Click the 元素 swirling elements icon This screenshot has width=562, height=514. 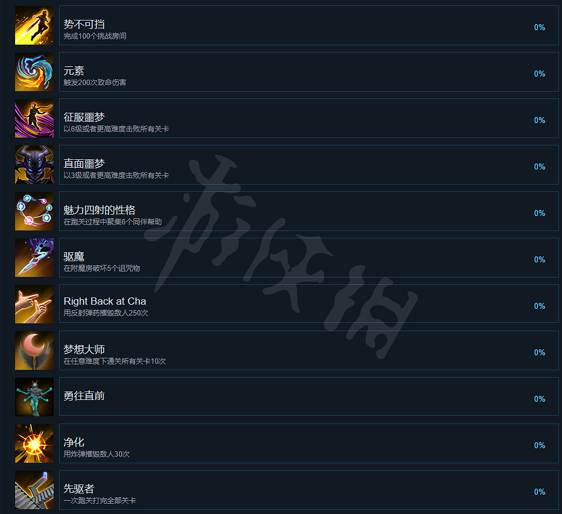[34, 72]
